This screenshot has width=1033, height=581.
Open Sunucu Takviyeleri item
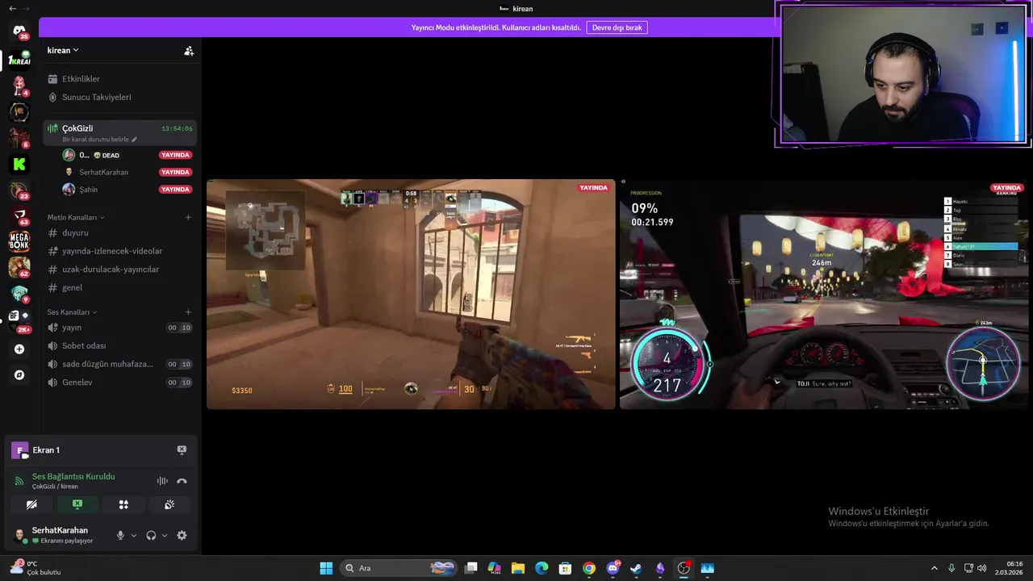[x=120, y=97]
